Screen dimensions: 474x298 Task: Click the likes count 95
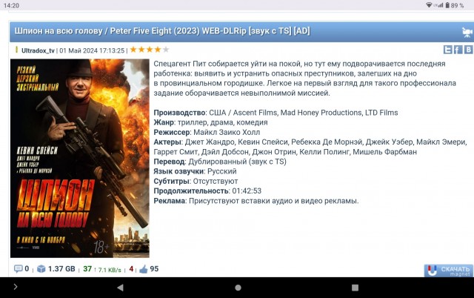tap(154, 268)
